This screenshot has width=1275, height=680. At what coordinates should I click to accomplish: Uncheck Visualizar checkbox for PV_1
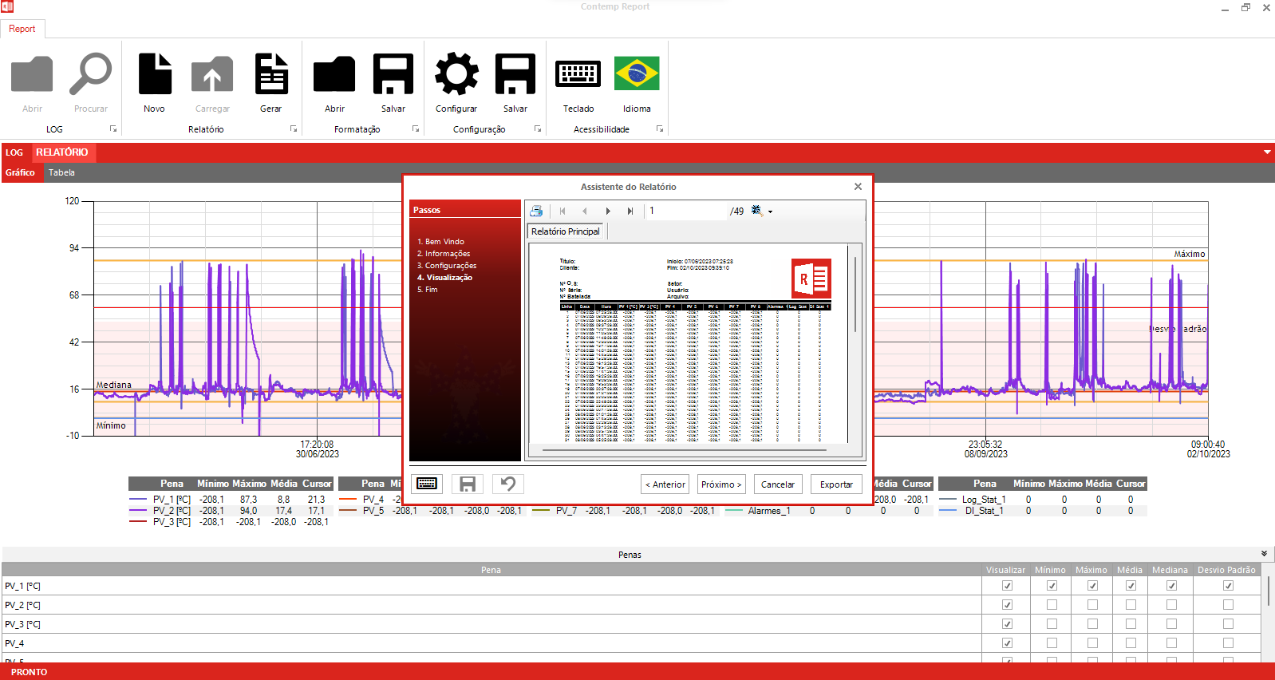(x=1007, y=586)
